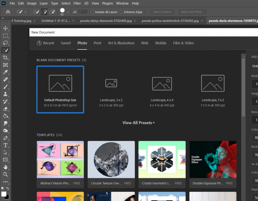Select the Smudge tool
258x201 pixels.
6,123
